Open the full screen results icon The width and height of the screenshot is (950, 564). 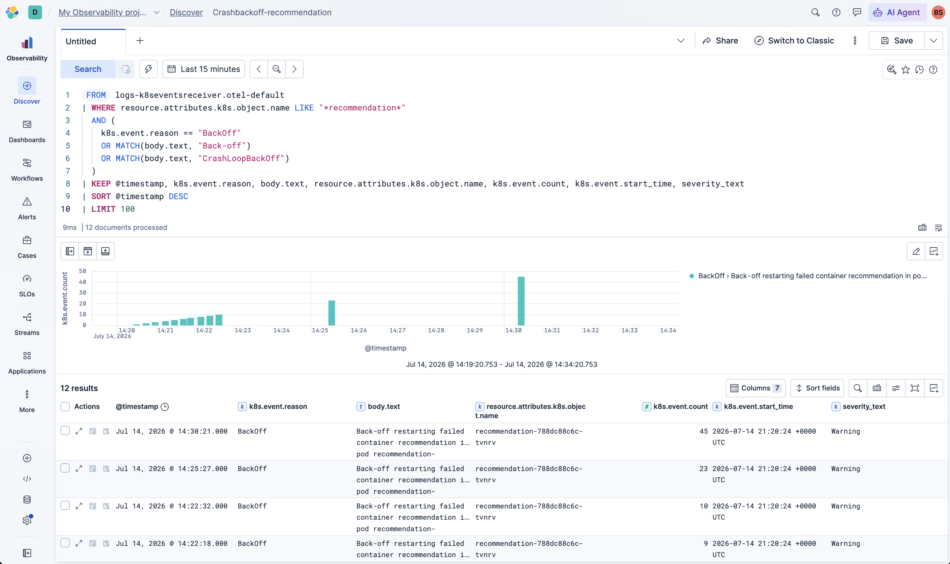click(915, 388)
